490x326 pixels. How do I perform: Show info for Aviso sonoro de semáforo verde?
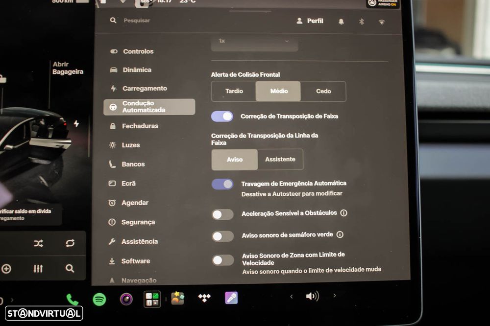point(340,234)
